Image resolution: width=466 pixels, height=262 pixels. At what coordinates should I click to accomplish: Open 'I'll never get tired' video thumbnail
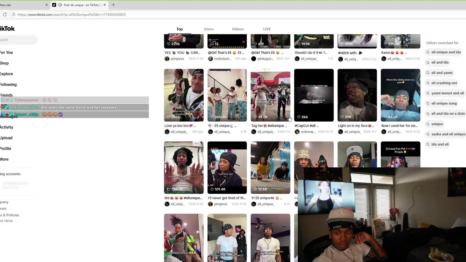(x=227, y=167)
